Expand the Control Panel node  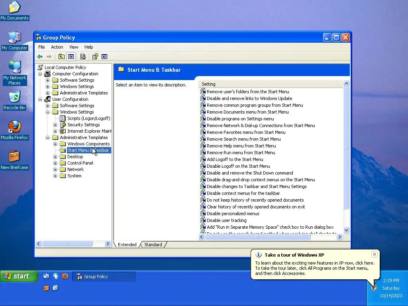tap(55, 163)
